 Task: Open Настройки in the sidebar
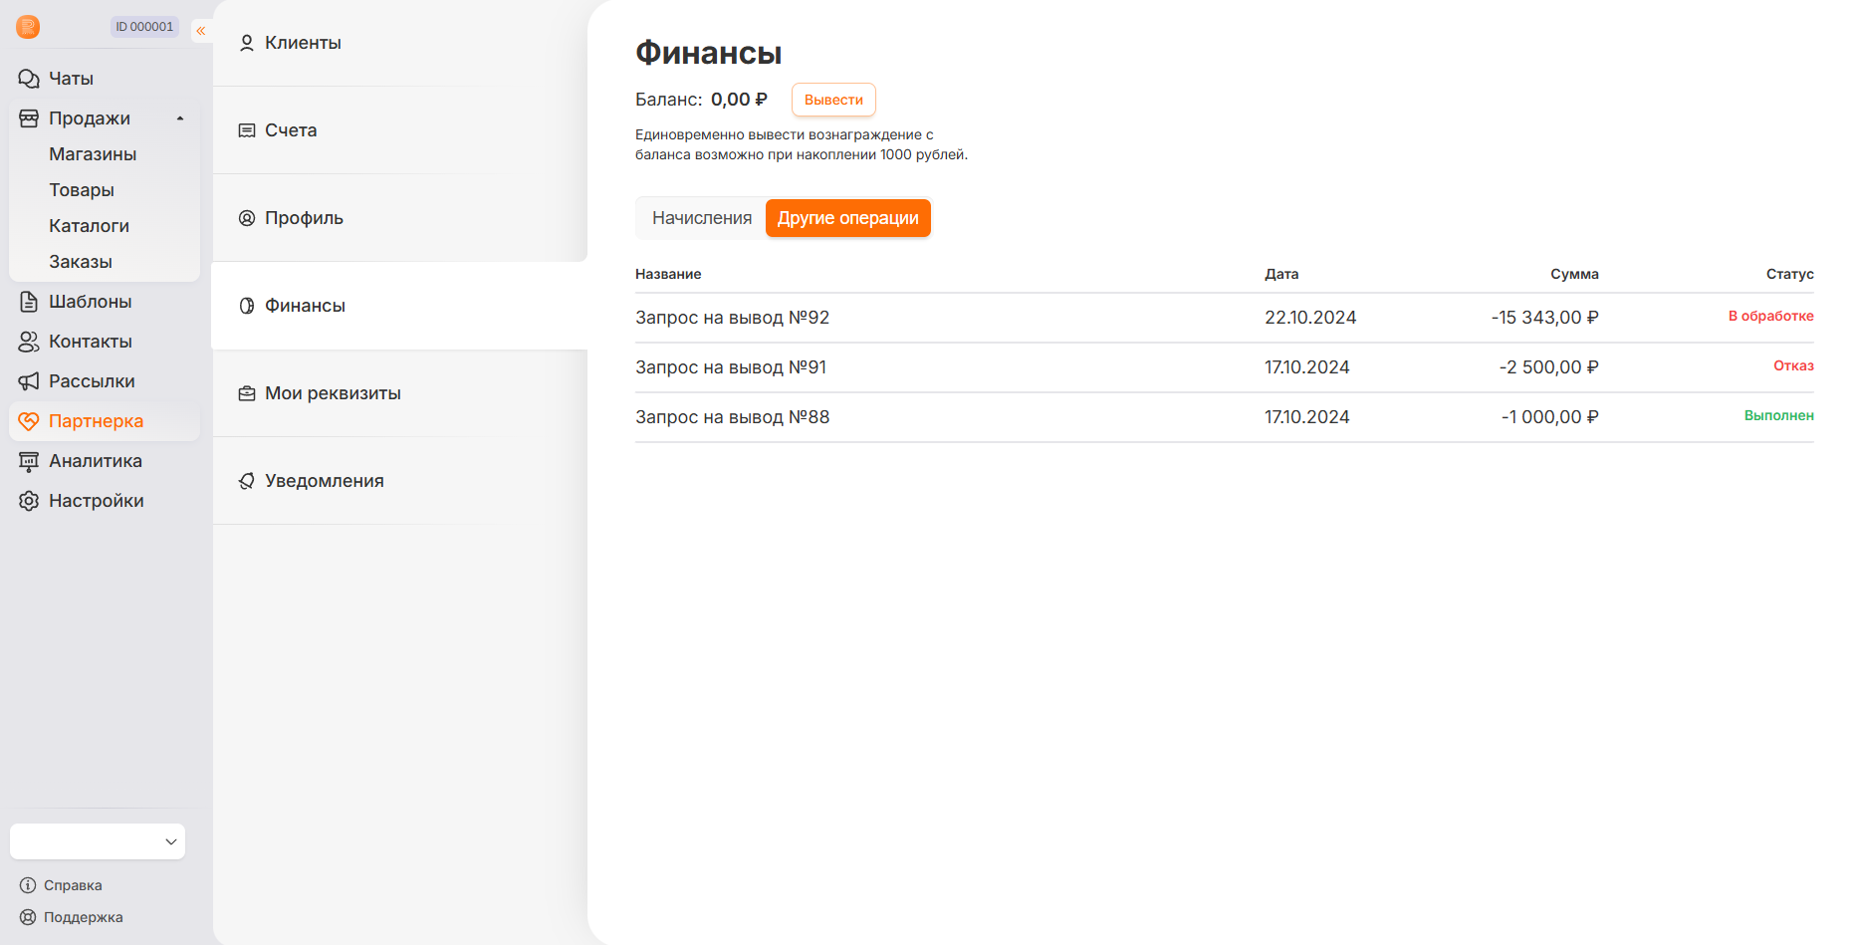[97, 501]
